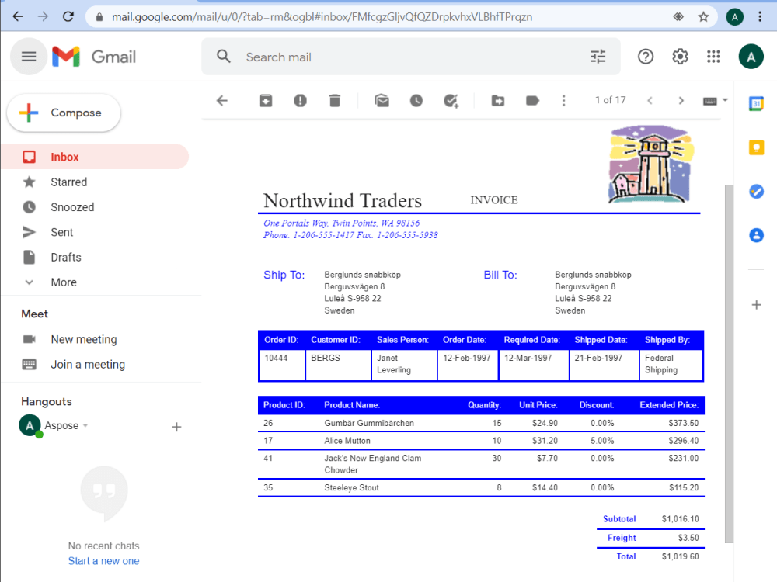Click the Shipped Date 21-Feb-1997
The width and height of the screenshot is (777, 582).
point(598,358)
